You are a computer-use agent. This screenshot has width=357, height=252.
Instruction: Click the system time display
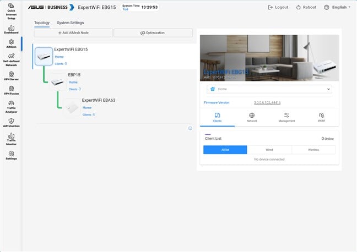click(140, 7)
